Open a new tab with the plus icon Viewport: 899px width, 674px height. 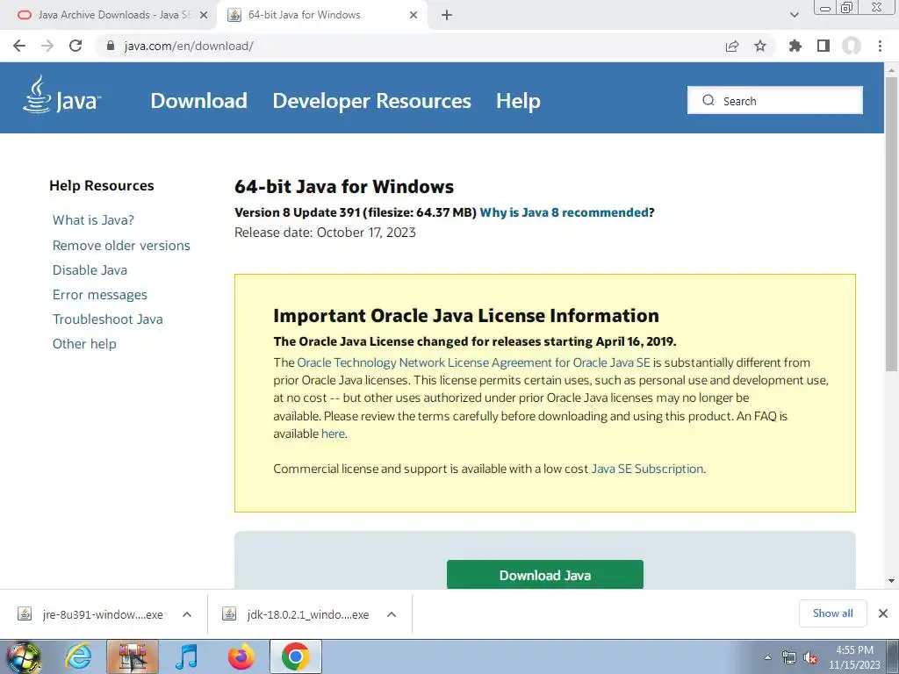coord(447,15)
